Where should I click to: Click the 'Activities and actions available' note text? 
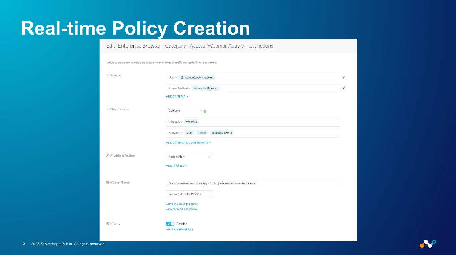(161, 63)
